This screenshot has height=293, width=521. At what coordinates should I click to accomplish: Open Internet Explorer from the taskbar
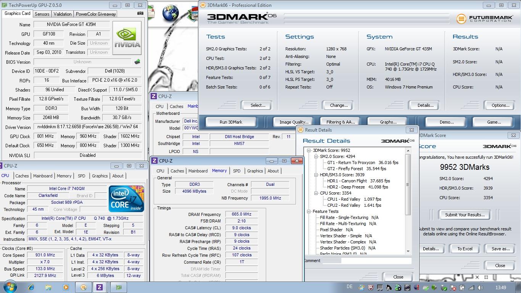coord(31,287)
